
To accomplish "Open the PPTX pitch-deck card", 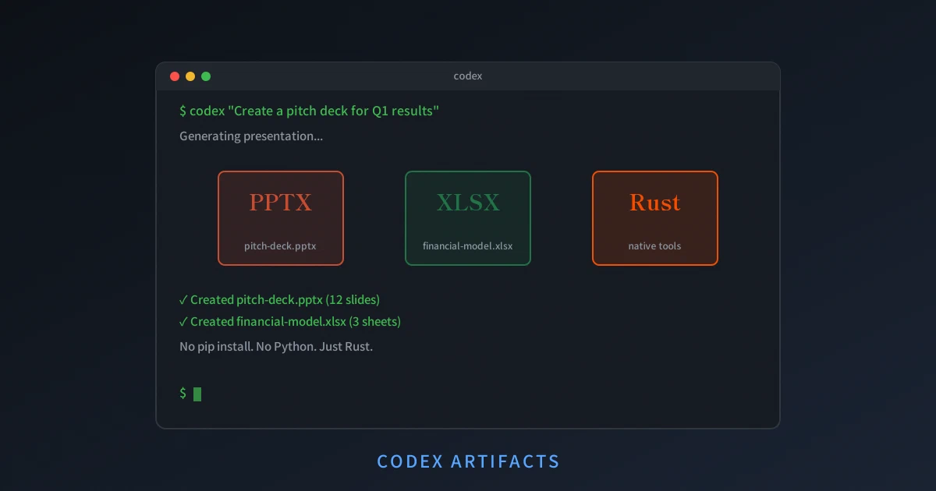I will click(281, 218).
